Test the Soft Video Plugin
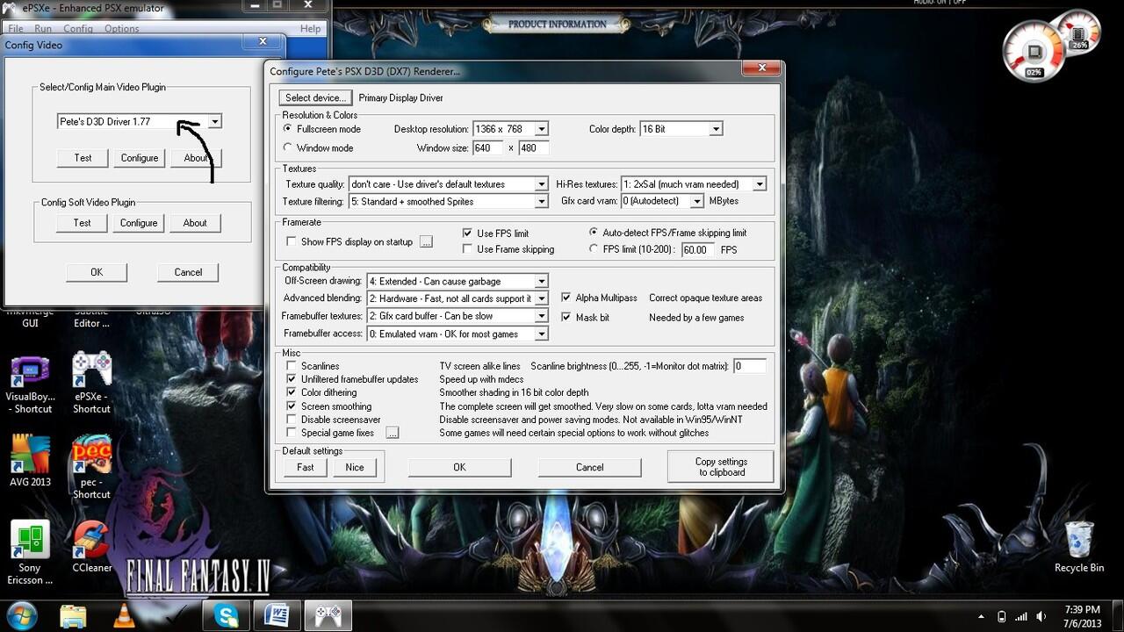This screenshot has width=1124, height=632. click(83, 223)
